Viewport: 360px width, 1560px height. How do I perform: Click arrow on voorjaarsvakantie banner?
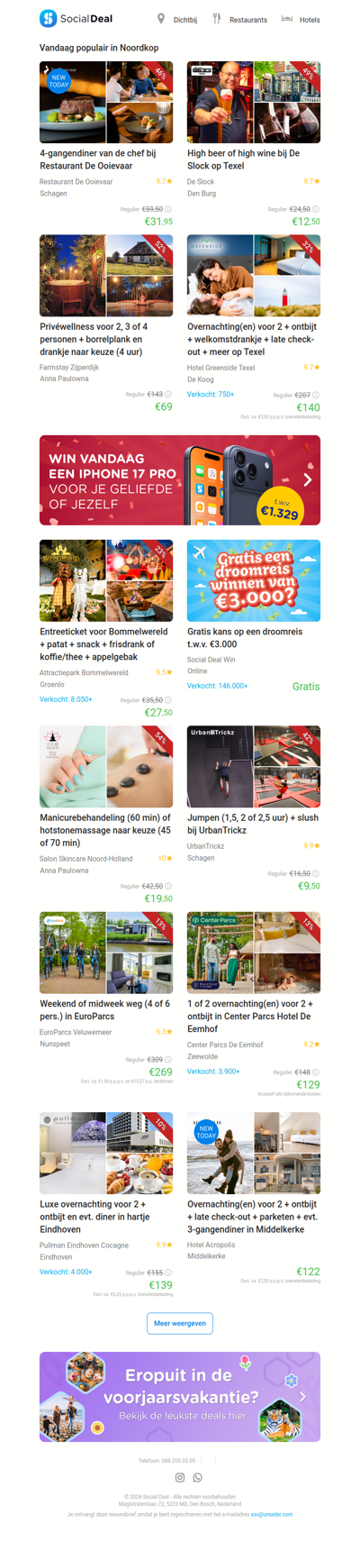click(x=303, y=1396)
